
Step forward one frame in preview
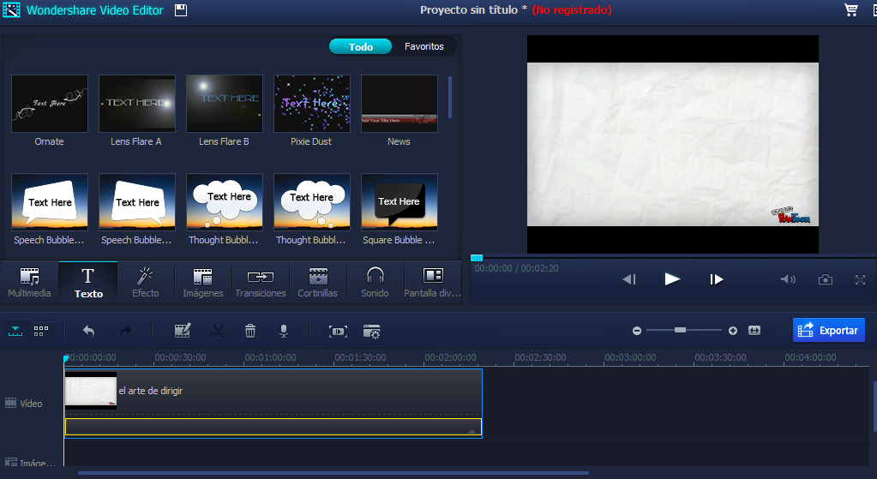tap(716, 278)
